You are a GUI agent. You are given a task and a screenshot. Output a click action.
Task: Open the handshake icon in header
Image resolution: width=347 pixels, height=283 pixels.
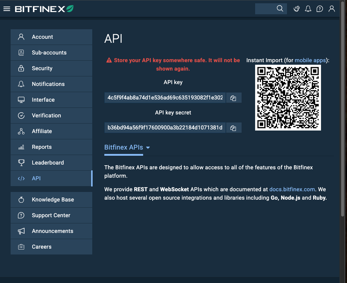click(296, 9)
